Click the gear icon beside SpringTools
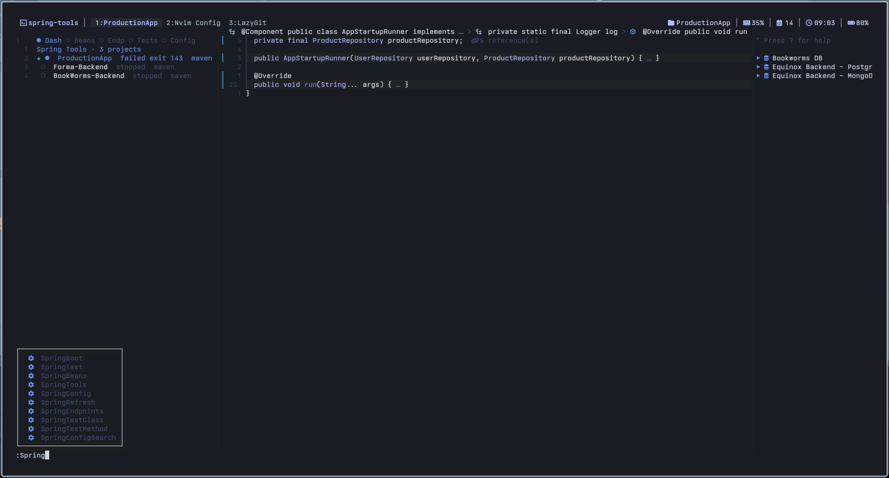Image resolution: width=889 pixels, height=478 pixels. (31, 385)
